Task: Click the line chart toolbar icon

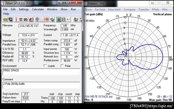Action: (42, 19)
